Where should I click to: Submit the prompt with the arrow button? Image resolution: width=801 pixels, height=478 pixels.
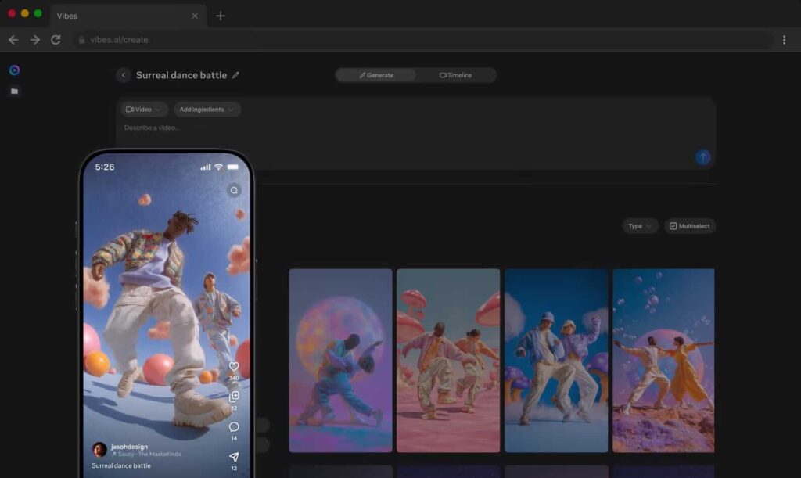coord(703,157)
